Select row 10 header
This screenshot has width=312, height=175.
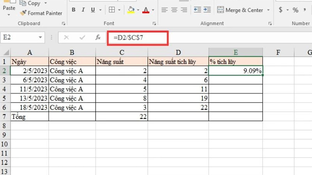click(x=4, y=144)
